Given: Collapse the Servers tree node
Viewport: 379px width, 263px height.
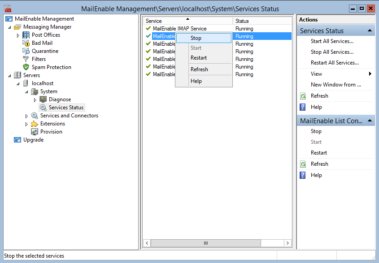Looking at the screenshot, I should [9, 76].
